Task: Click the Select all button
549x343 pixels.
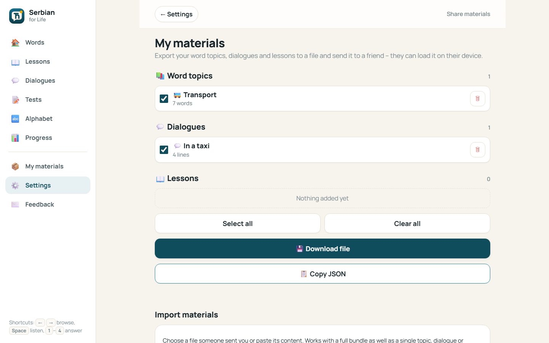Action: click(x=238, y=223)
